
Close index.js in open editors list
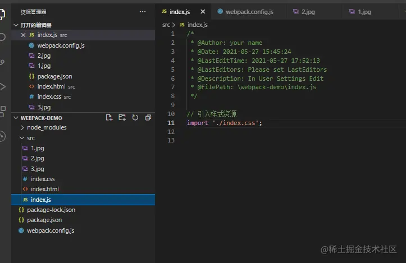point(23,35)
